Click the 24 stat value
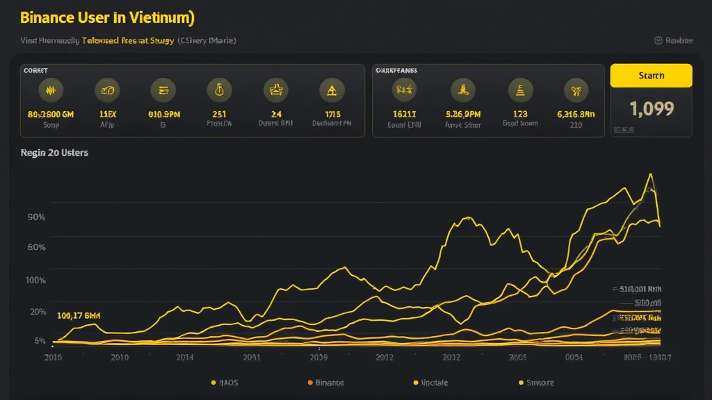Viewport: 712px width, 400px height. click(x=276, y=115)
